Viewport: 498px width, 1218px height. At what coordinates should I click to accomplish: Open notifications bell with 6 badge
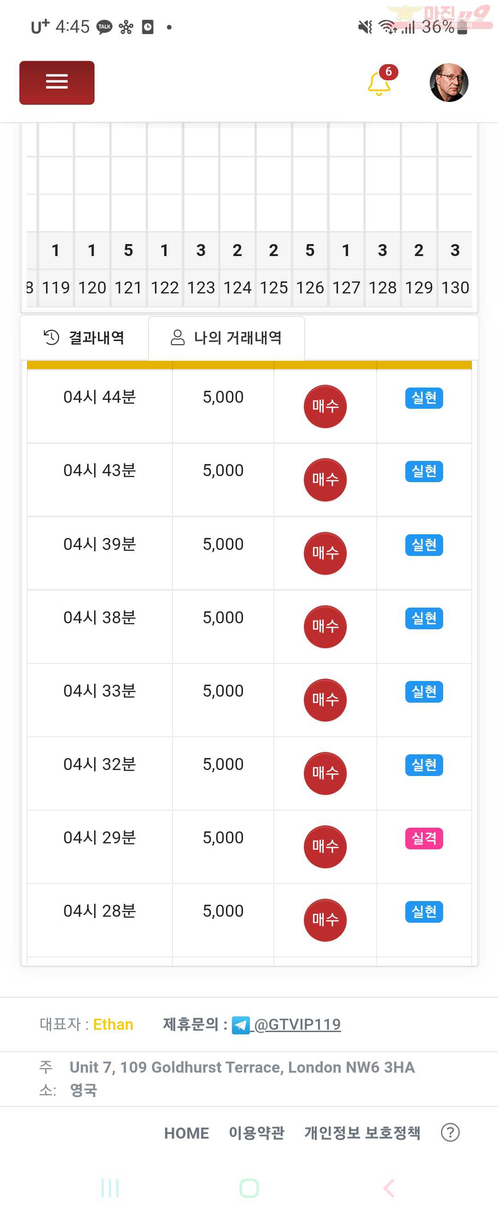pyautogui.click(x=381, y=81)
